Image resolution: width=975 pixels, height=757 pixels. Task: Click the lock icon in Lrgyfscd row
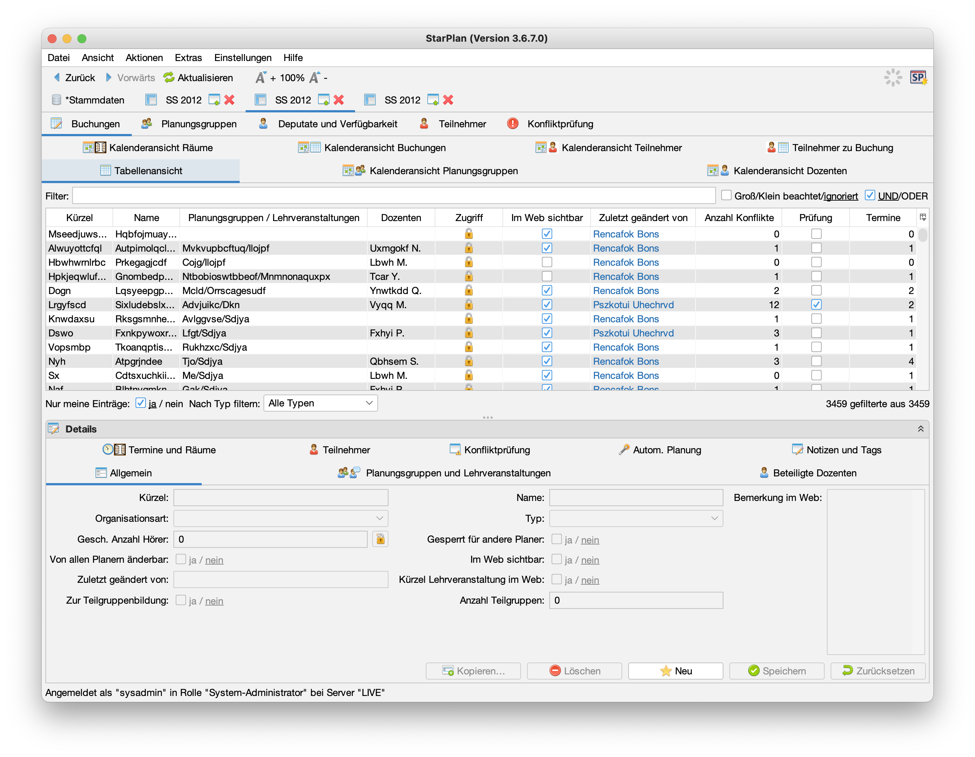point(469,305)
